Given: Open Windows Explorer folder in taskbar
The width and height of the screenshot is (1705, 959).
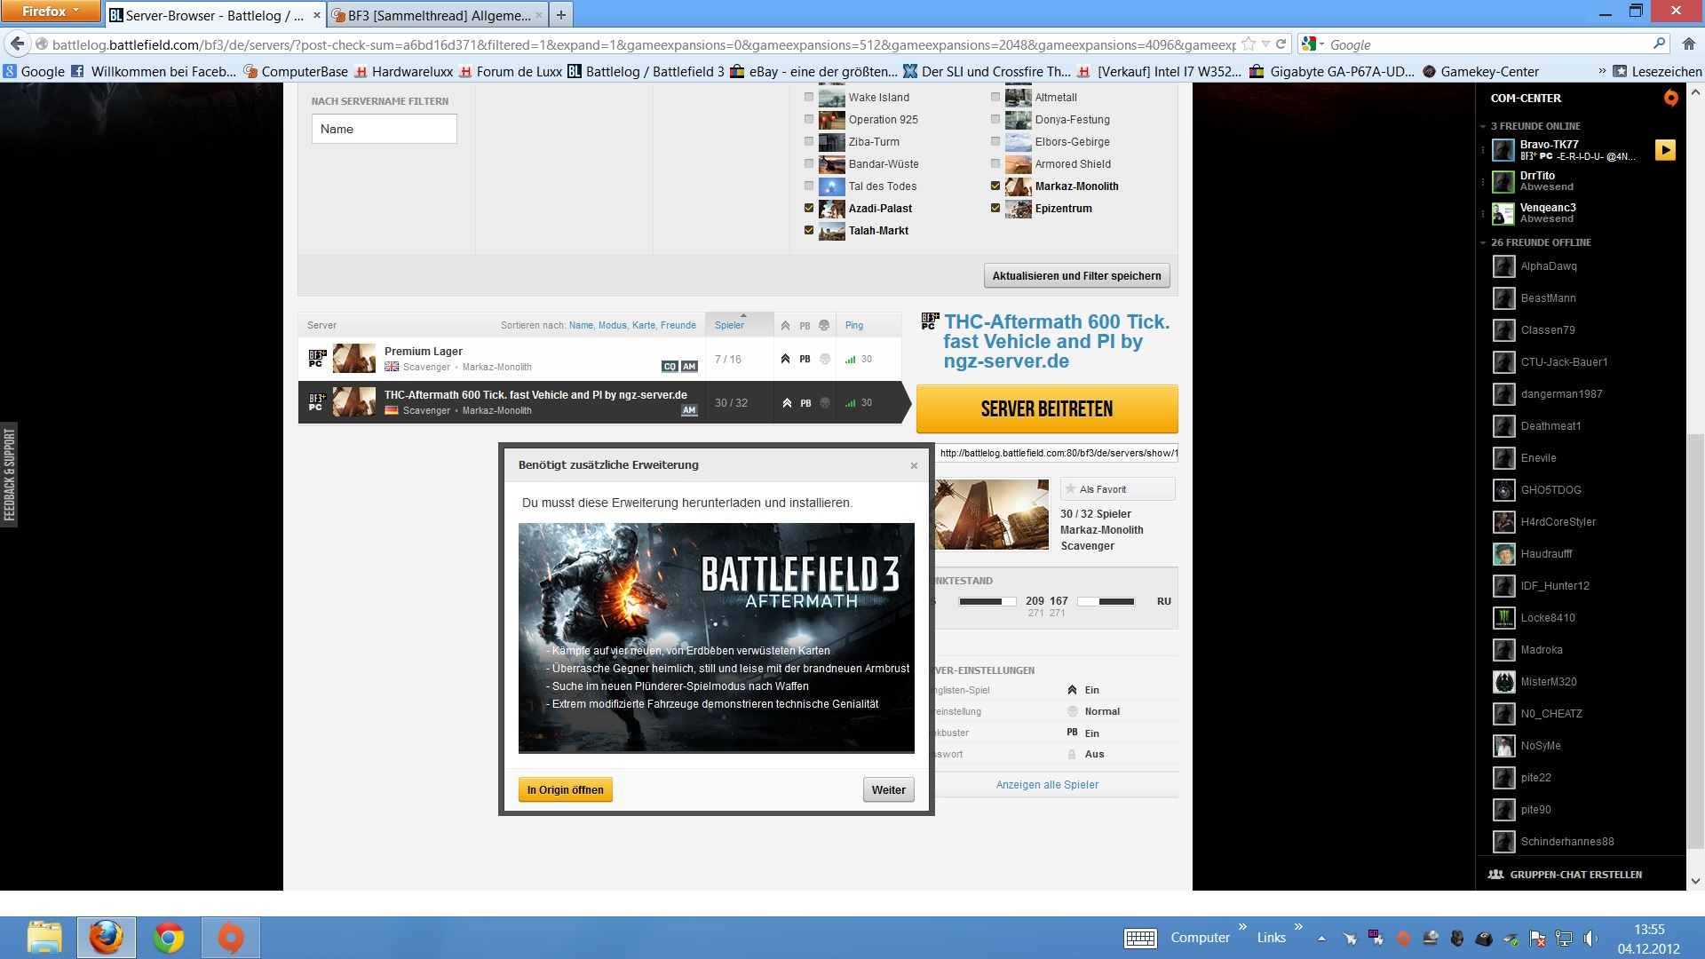Looking at the screenshot, I should coord(44,938).
